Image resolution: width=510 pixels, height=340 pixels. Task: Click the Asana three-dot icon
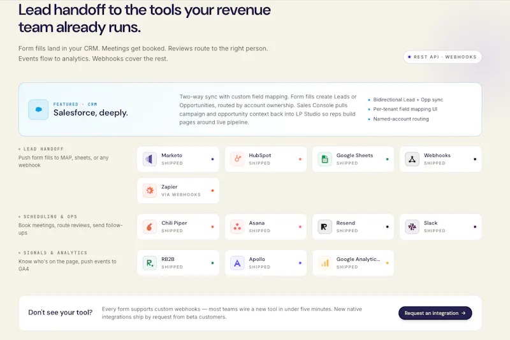237,227
